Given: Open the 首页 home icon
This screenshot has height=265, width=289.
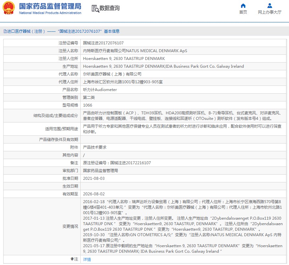Looking at the screenshot, I should (x=243, y=6).
